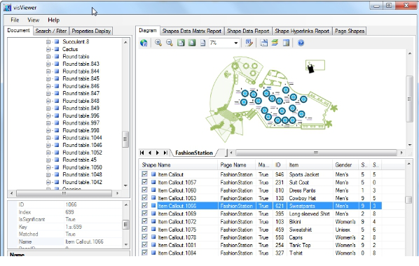This screenshot has height=266, width=419.
Task: Click the document tree vertical scrollbar thumb
Action: (x=125, y=139)
